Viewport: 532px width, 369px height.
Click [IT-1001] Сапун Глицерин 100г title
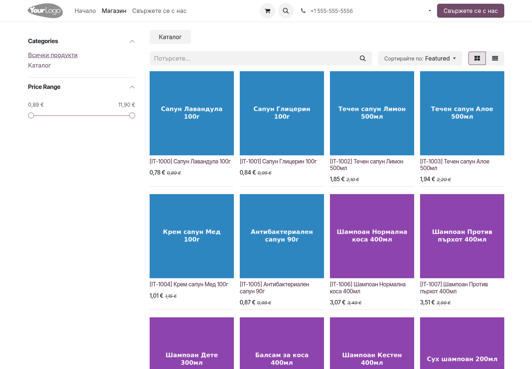tap(278, 162)
